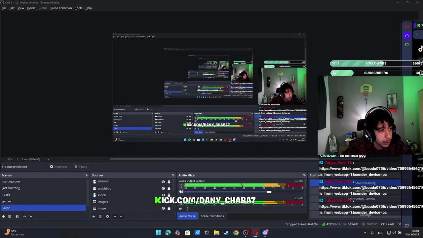Move selected scene up
The image size is (423, 238).
point(24,216)
